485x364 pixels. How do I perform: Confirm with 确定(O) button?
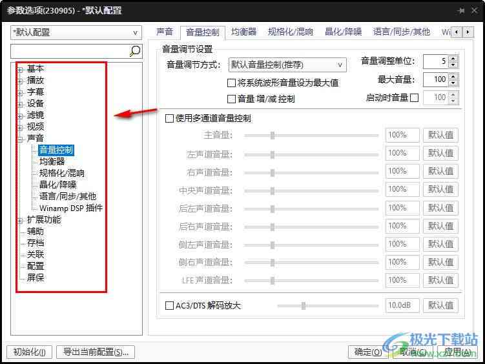tap(367, 352)
